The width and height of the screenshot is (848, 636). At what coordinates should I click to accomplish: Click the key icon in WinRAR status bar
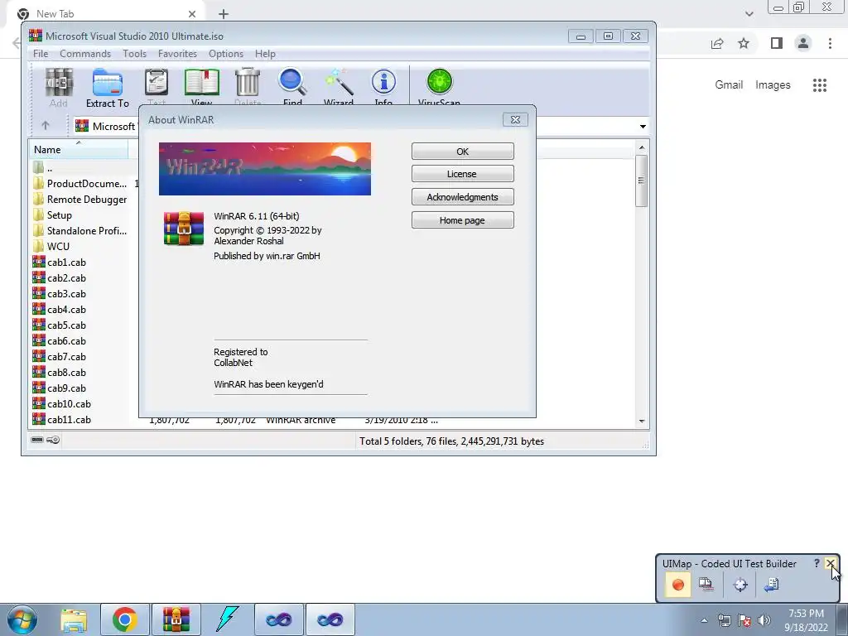click(53, 440)
